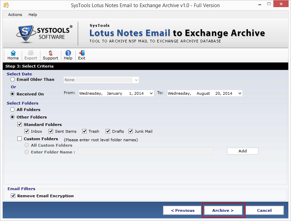
Task: Click inside the folder name input field
Action: (146, 151)
